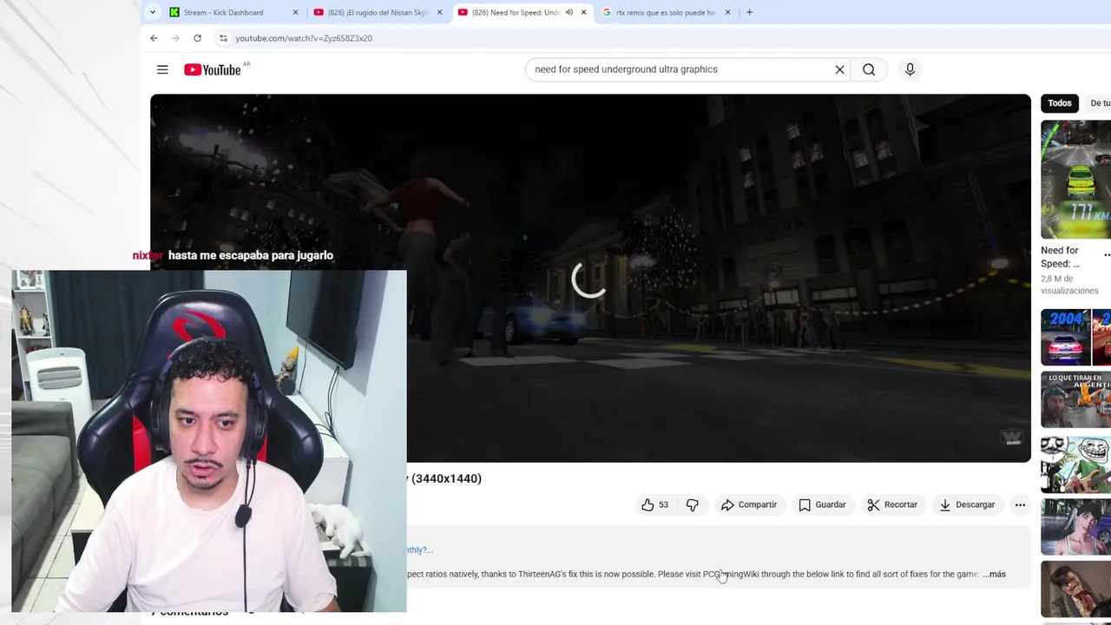Click the Recortar clip button

pyautogui.click(x=892, y=504)
